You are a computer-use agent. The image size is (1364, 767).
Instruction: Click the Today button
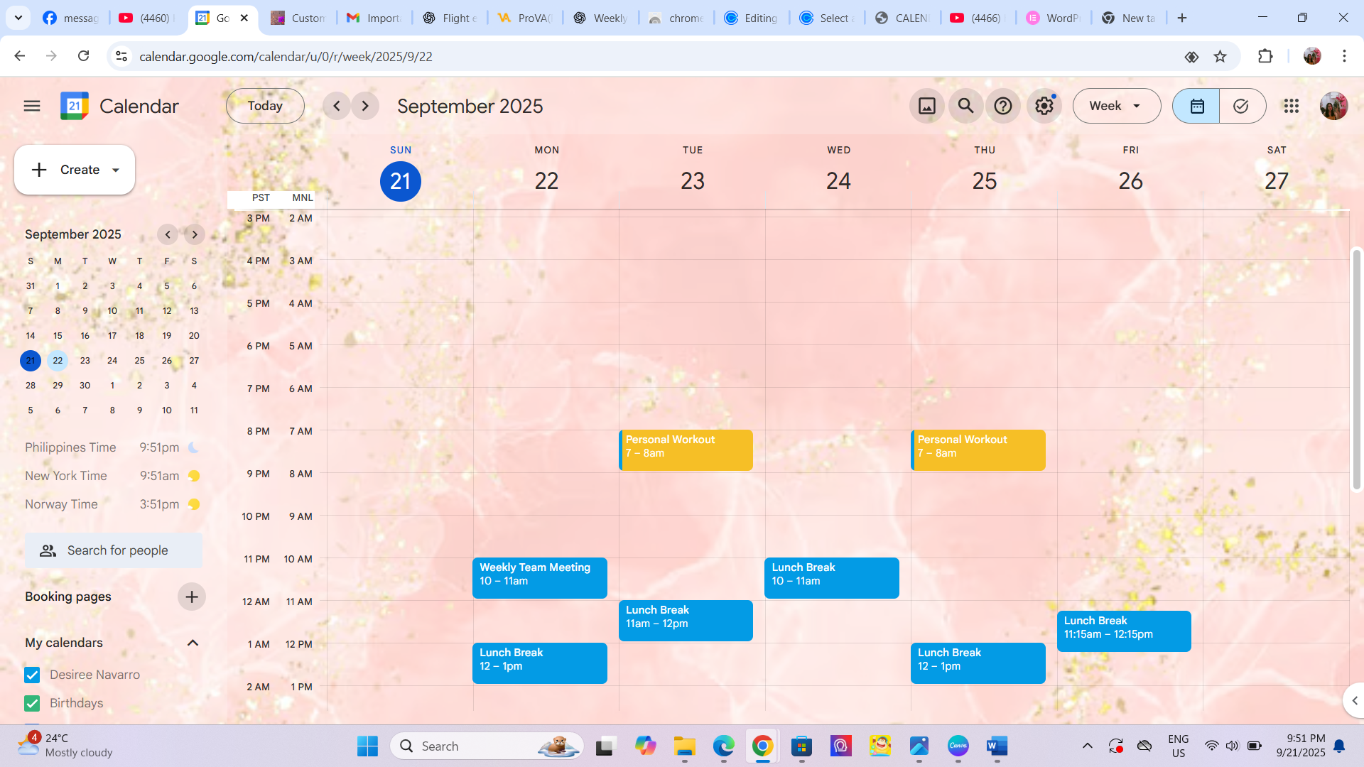point(265,106)
